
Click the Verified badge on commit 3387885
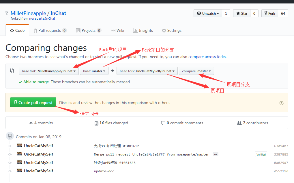[261, 154]
